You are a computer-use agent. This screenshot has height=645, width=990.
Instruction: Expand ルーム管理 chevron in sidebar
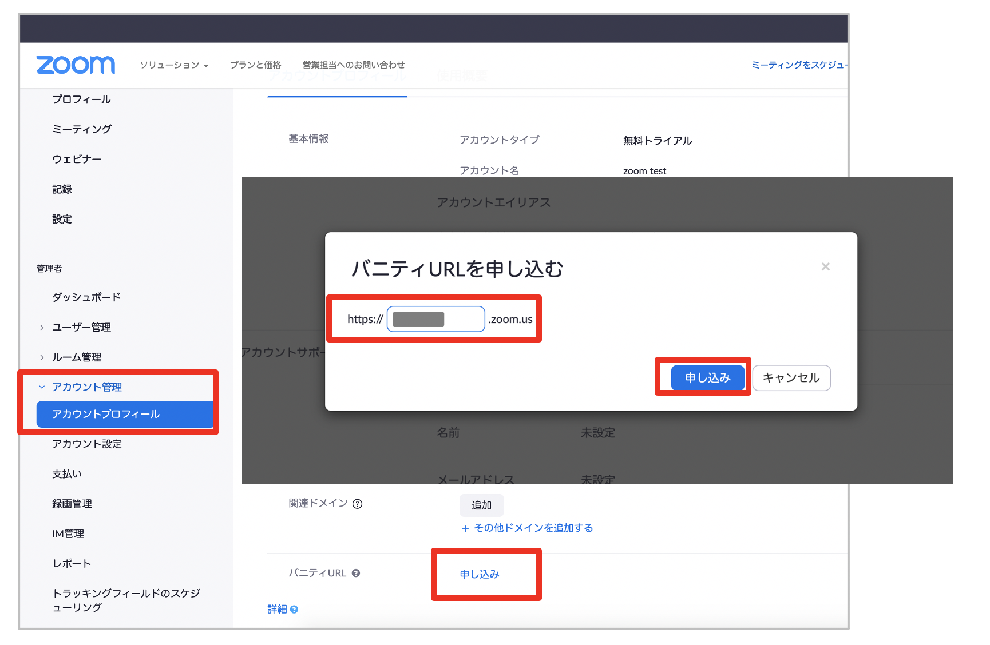click(x=42, y=357)
